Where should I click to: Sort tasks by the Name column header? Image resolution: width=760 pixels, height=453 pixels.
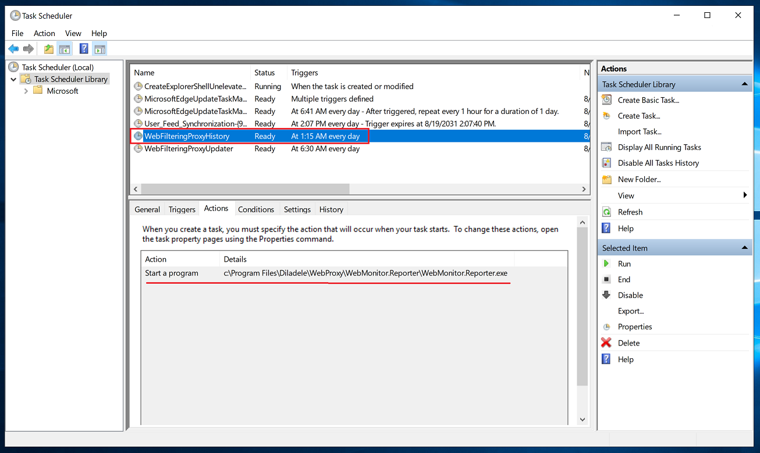(x=191, y=73)
